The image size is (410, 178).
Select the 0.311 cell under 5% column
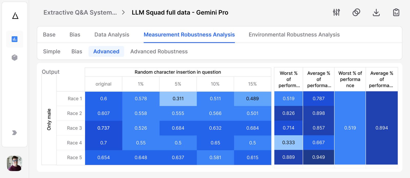tap(178, 98)
